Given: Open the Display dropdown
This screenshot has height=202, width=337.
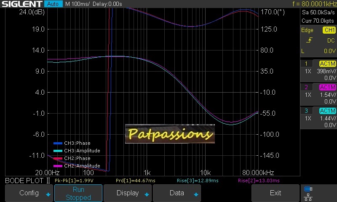Looking at the screenshot, I should tap(128, 193).
